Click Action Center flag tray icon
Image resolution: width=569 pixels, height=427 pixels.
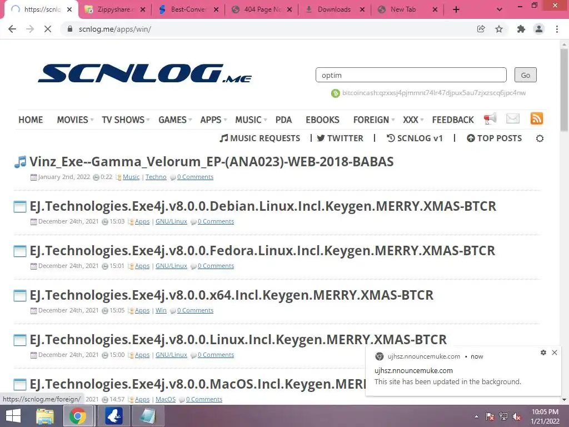coord(490,416)
